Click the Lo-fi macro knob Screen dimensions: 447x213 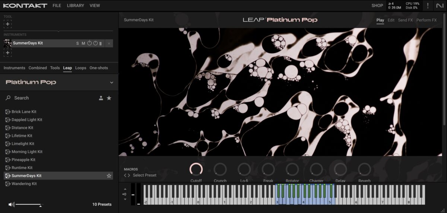click(244, 169)
